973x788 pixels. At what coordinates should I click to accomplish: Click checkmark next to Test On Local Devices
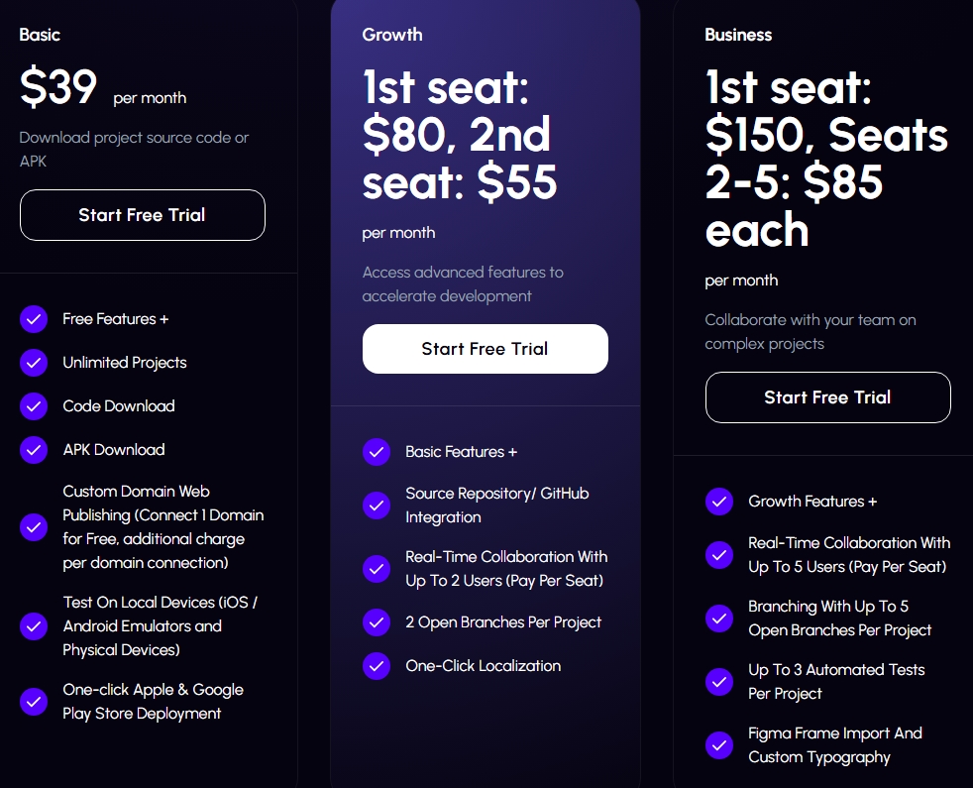click(34, 626)
